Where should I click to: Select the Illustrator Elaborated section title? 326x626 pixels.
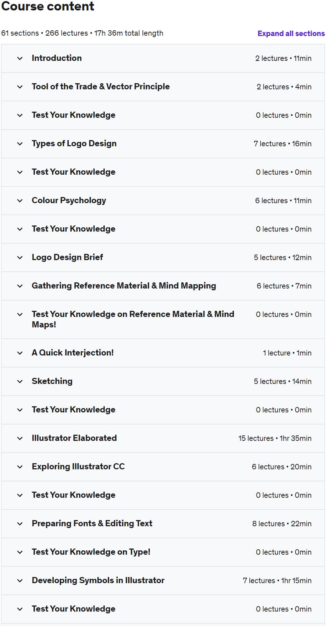click(74, 438)
